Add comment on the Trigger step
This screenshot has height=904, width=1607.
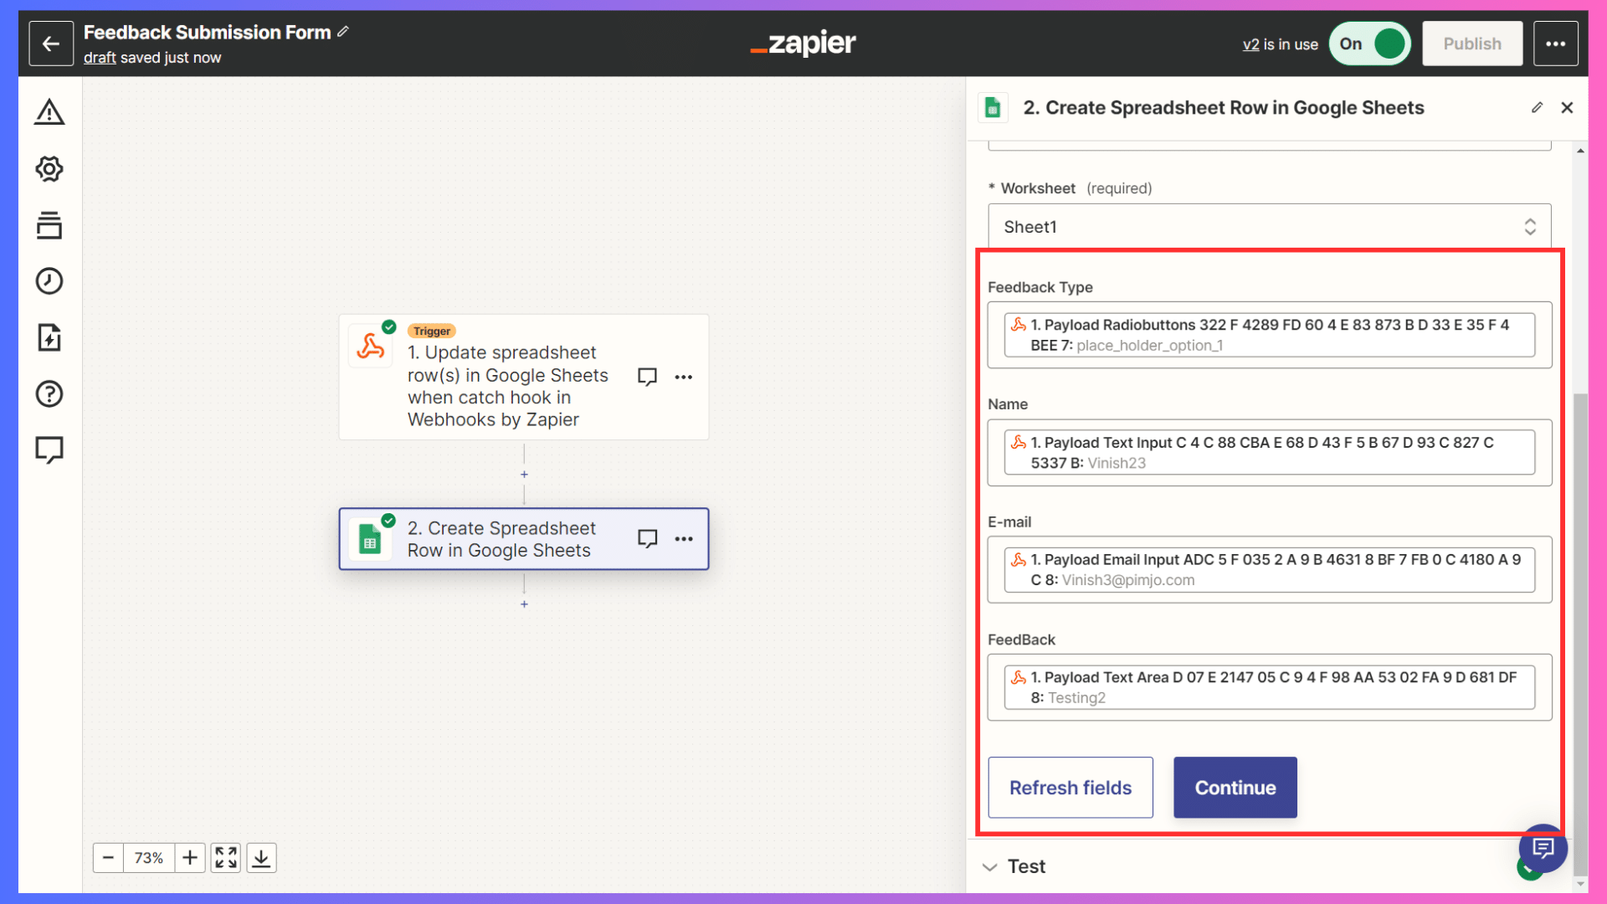click(x=647, y=377)
